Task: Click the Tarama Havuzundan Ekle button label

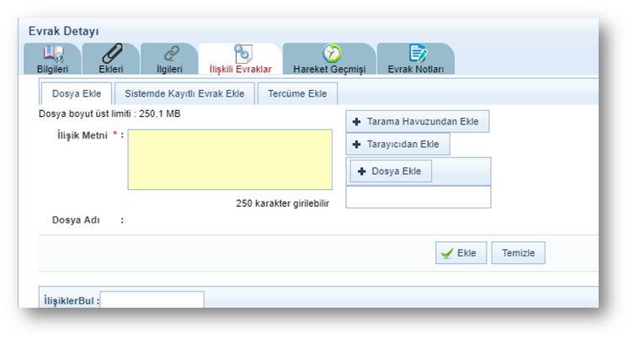Action: [x=422, y=122]
